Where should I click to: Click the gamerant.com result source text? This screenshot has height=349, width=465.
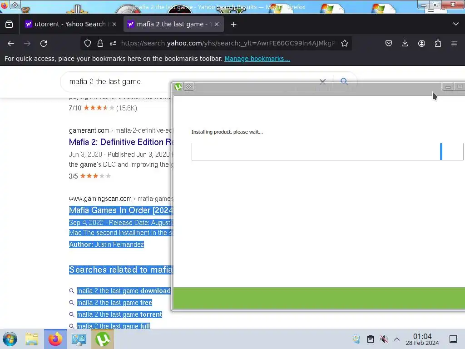89,130
